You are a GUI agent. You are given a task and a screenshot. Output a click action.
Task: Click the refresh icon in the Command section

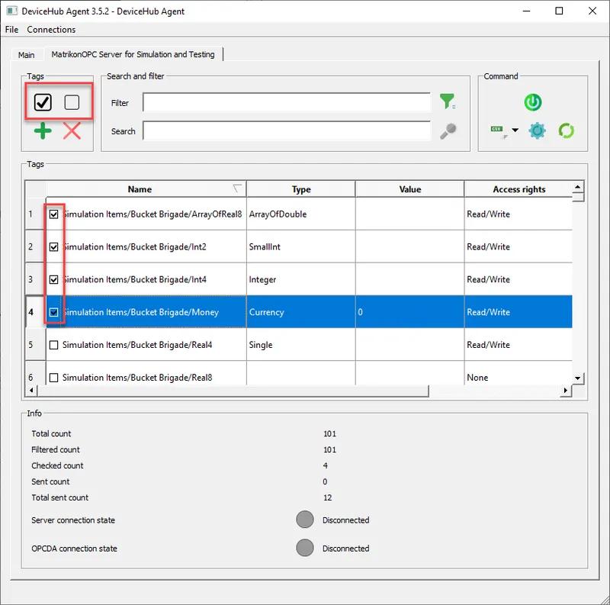(x=566, y=130)
